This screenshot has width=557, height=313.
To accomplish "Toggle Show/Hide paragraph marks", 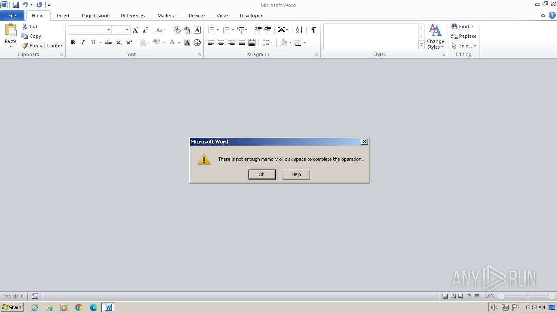I will click(x=313, y=30).
